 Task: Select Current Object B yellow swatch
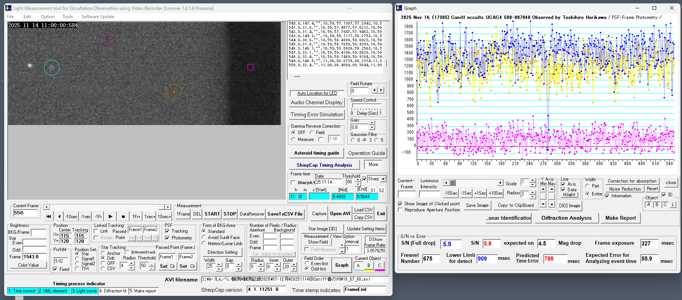(369, 266)
